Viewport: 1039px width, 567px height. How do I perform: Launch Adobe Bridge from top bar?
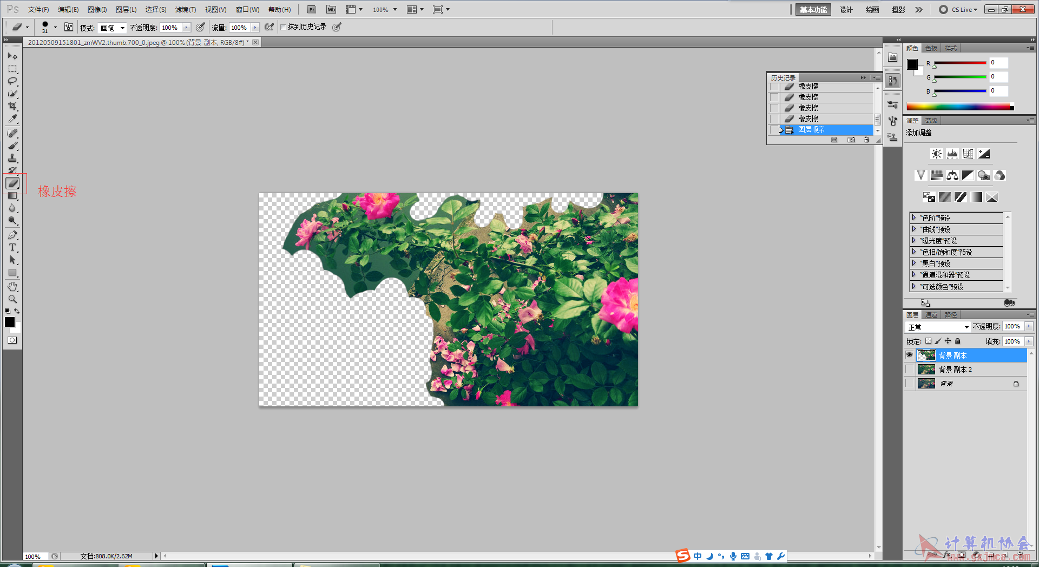point(311,10)
